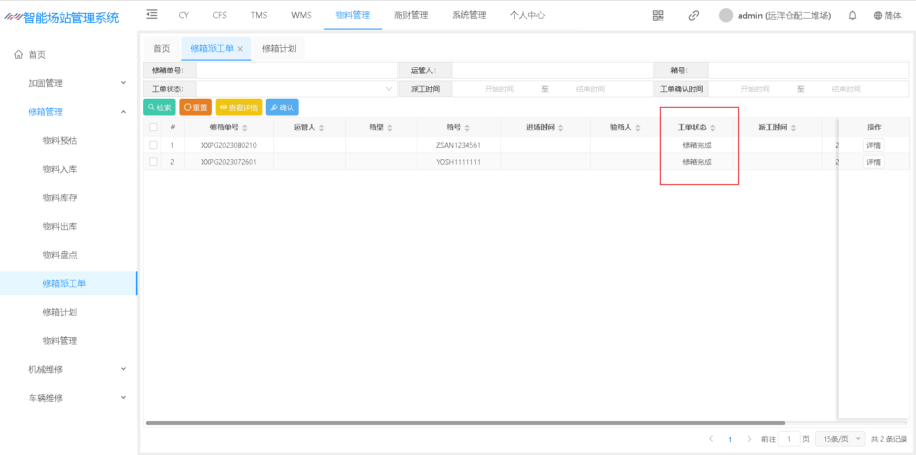The height and width of the screenshot is (455, 916).
Task: Click the admin user avatar
Action: tap(726, 16)
